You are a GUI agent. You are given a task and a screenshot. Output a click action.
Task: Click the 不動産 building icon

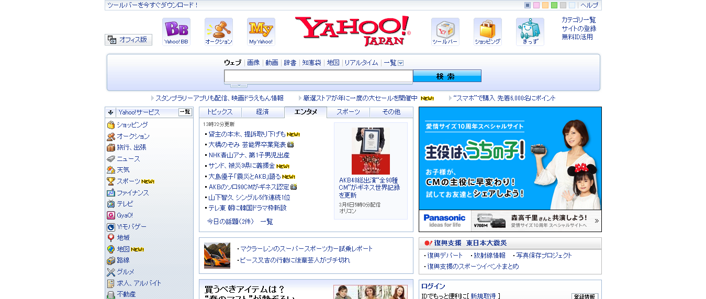(111, 294)
